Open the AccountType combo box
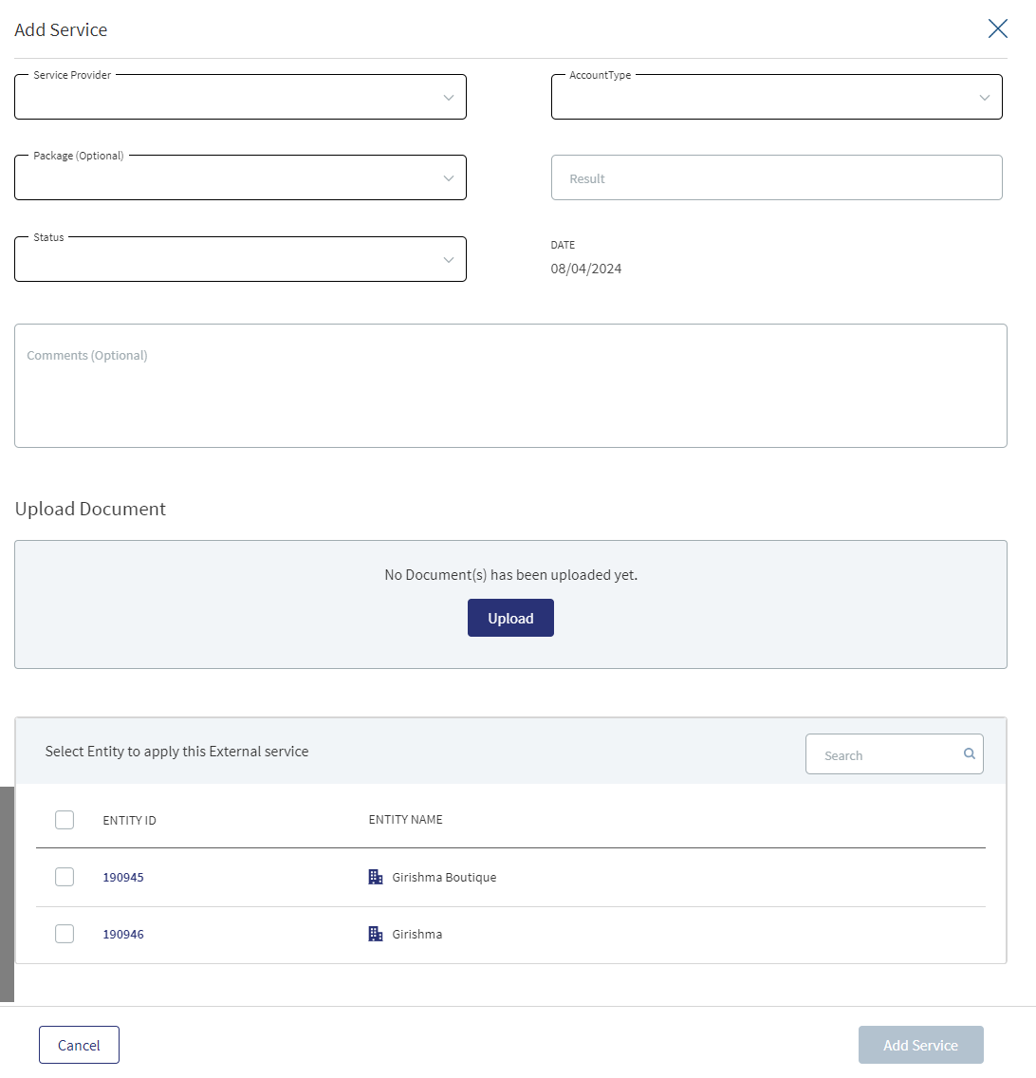This screenshot has height=1078, width=1036. [x=777, y=97]
